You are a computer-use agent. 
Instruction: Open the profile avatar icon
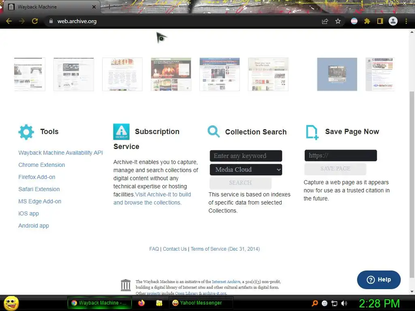click(x=393, y=21)
